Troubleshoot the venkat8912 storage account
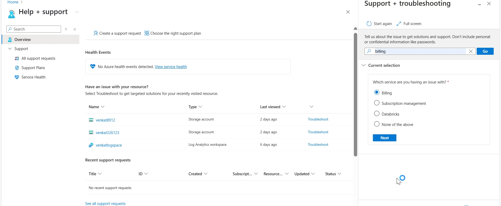501x206 pixels. tap(318, 119)
